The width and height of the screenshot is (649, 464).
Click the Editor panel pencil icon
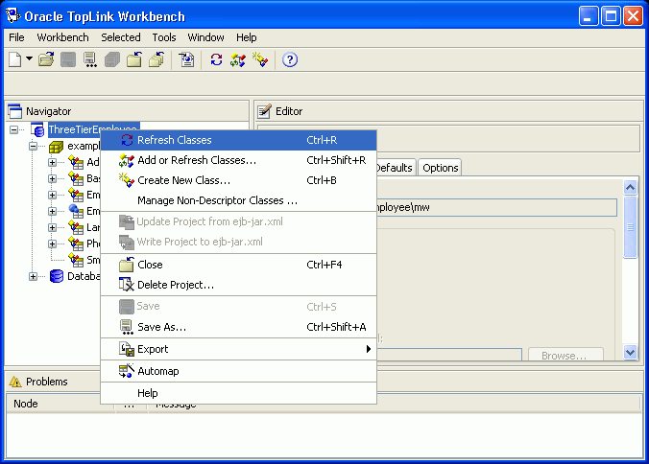[x=264, y=111]
